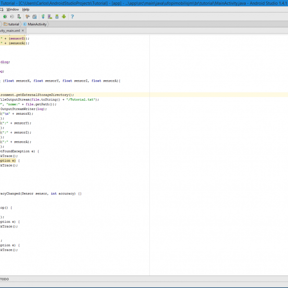Launch the SDK Manager toolbar icon
288x288 pixels.
[57, 17]
